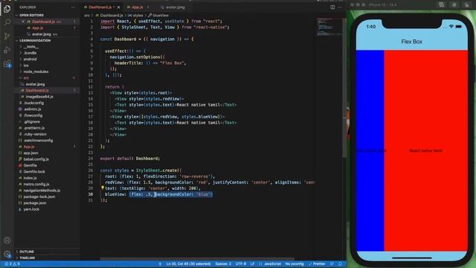This screenshot has width=476, height=268.
Task: Change indentation via Spaces status item
Action: (x=223, y=264)
